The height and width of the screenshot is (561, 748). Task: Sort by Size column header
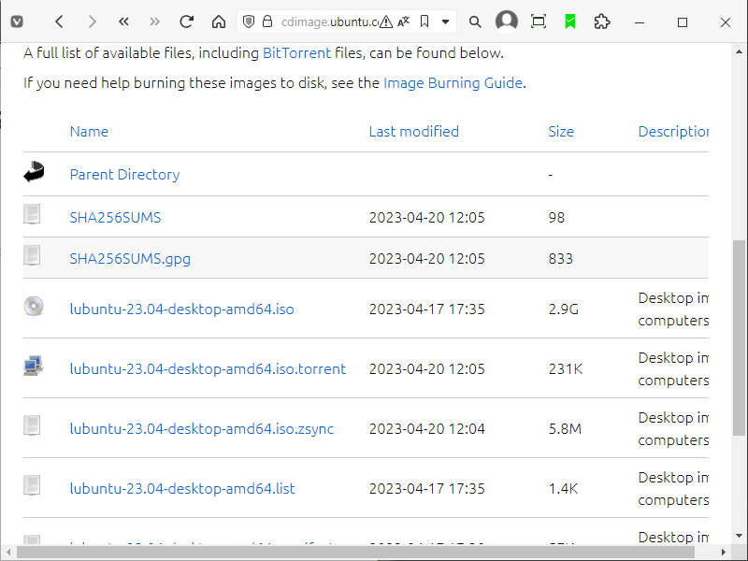coord(561,132)
